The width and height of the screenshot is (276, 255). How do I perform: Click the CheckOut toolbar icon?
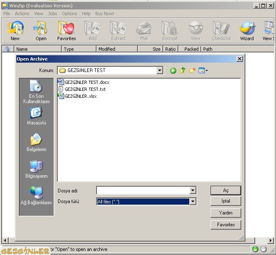(222, 31)
